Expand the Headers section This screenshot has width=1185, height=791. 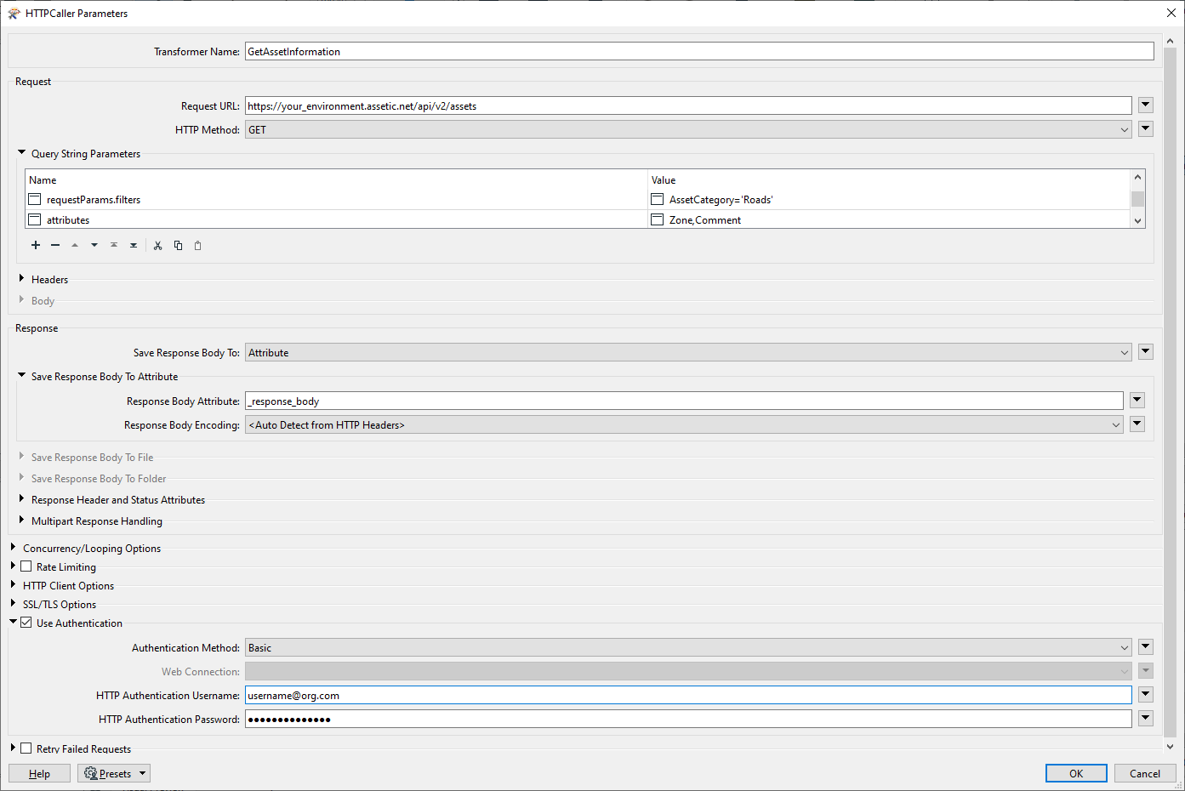tap(20, 279)
